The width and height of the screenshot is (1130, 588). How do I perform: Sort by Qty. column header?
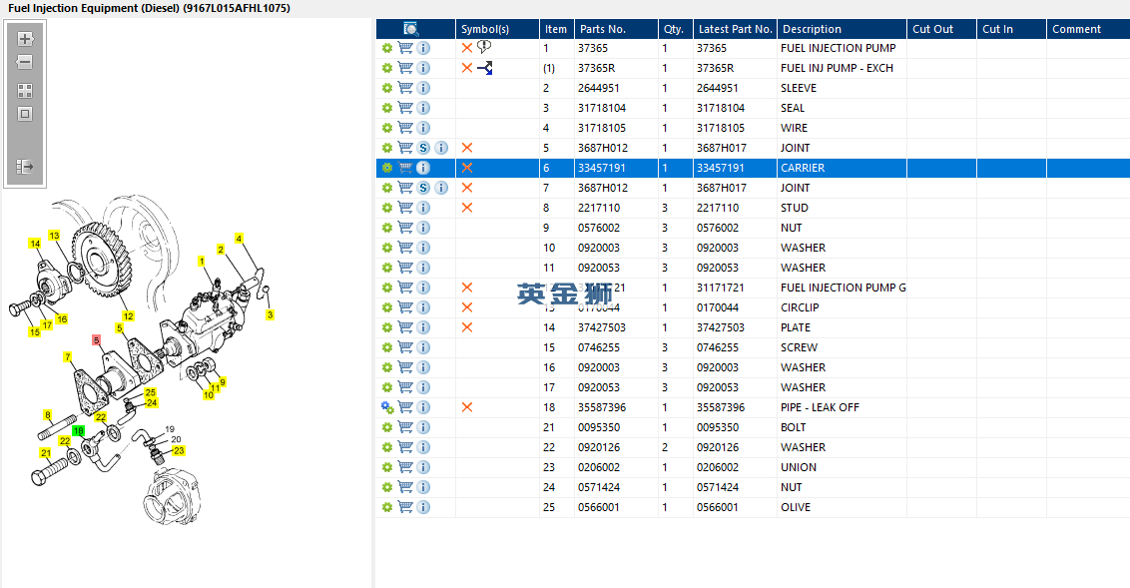click(x=675, y=29)
